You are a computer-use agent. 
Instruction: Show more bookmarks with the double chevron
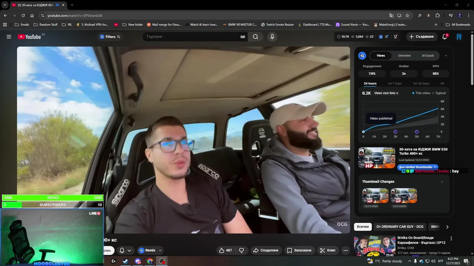click(436, 25)
